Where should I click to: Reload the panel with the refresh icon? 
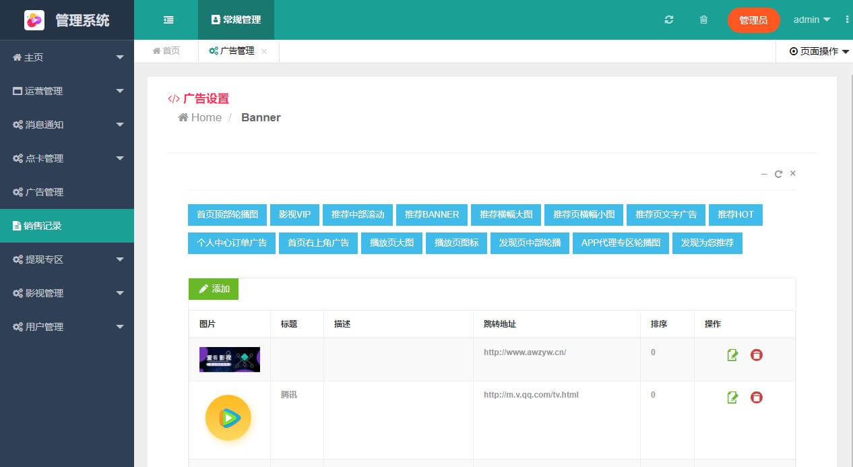pos(778,174)
